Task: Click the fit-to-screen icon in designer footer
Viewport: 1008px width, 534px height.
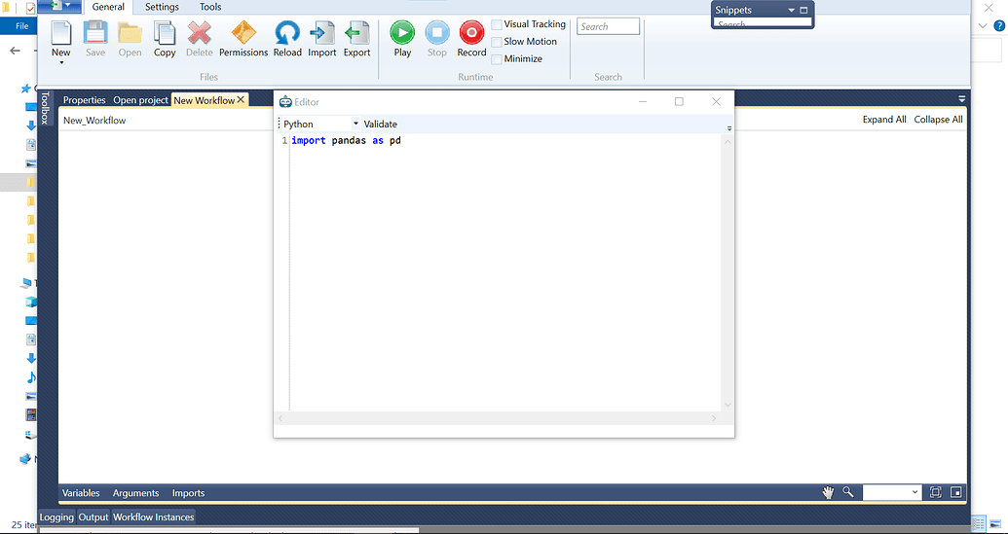Action: point(936,492)
